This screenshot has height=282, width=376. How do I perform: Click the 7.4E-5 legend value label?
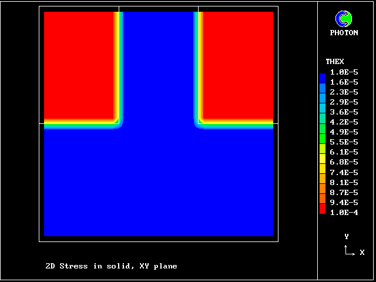click(x=344, y=172)
